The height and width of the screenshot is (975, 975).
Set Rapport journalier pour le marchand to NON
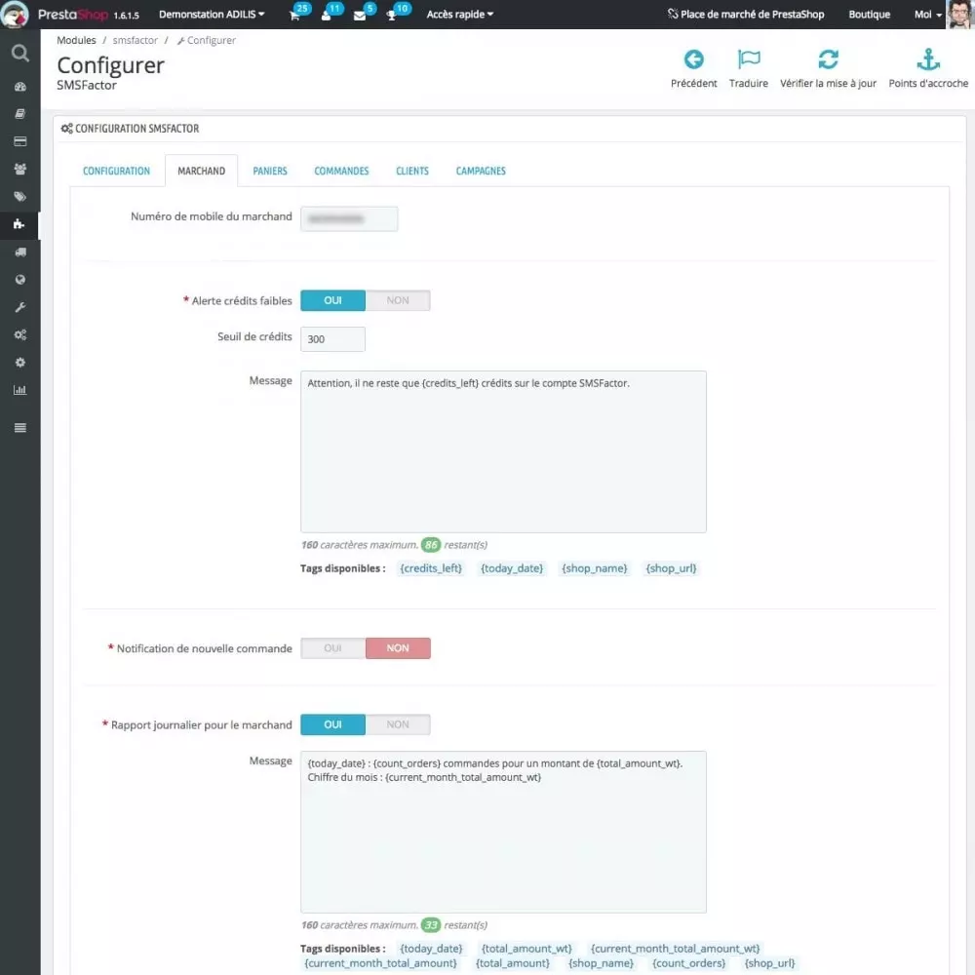(398, 724)
